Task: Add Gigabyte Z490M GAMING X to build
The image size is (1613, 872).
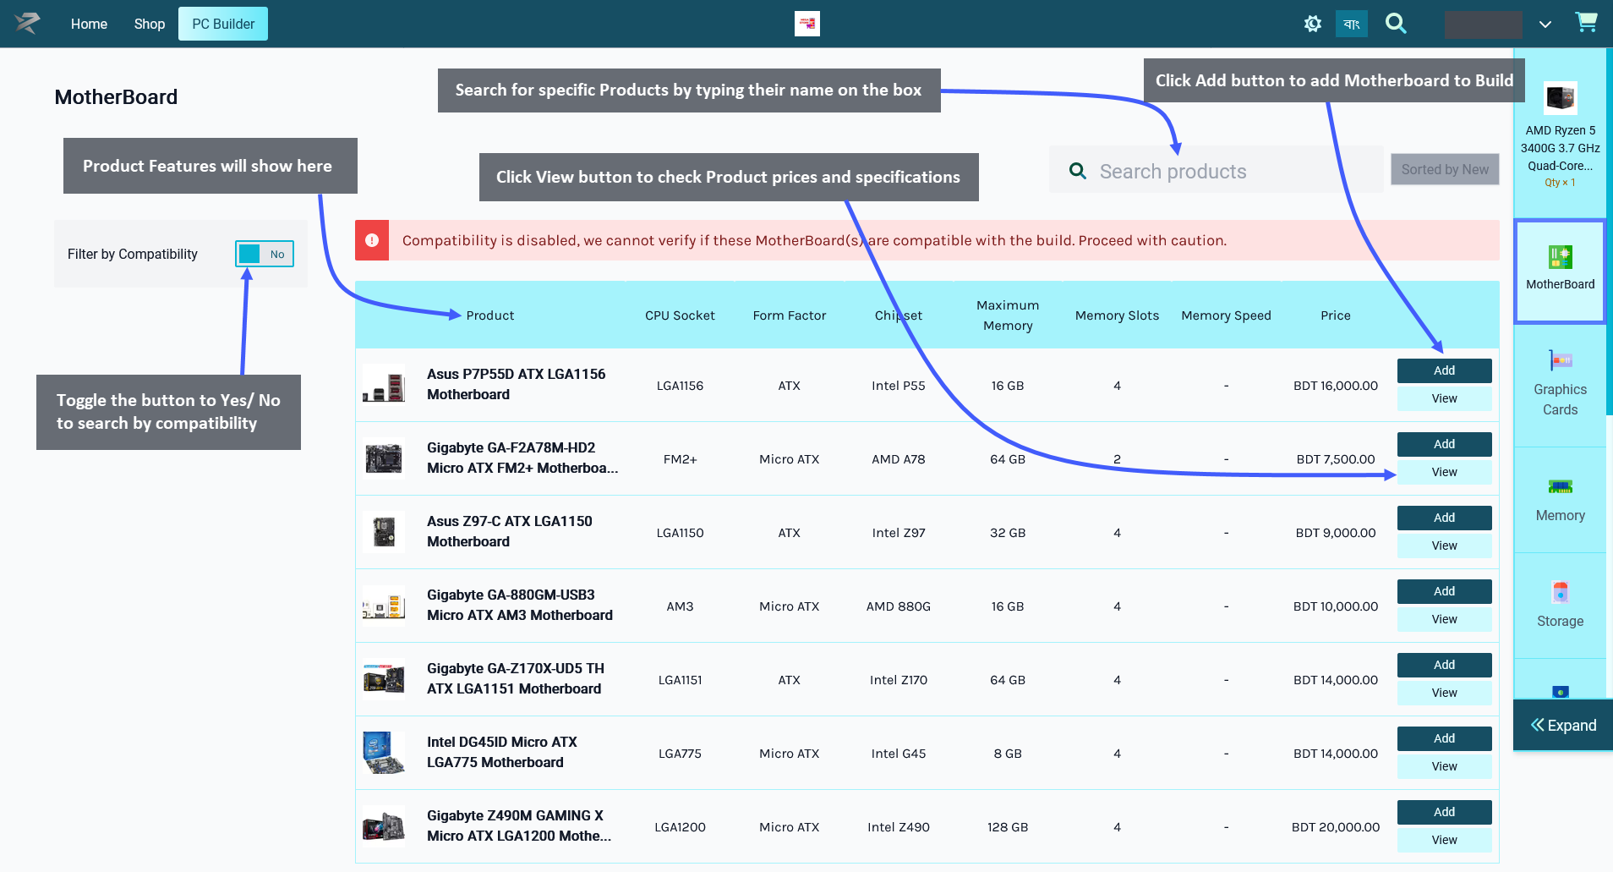Action: [x=1444, y=812]
